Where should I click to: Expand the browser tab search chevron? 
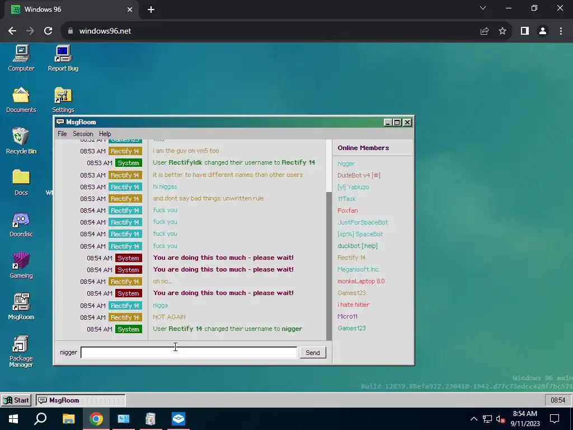click(x=483, y=8)
